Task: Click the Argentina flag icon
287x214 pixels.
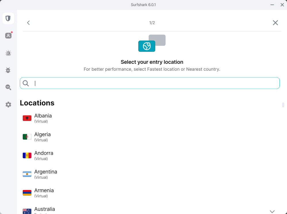Action: pos(27,174)
